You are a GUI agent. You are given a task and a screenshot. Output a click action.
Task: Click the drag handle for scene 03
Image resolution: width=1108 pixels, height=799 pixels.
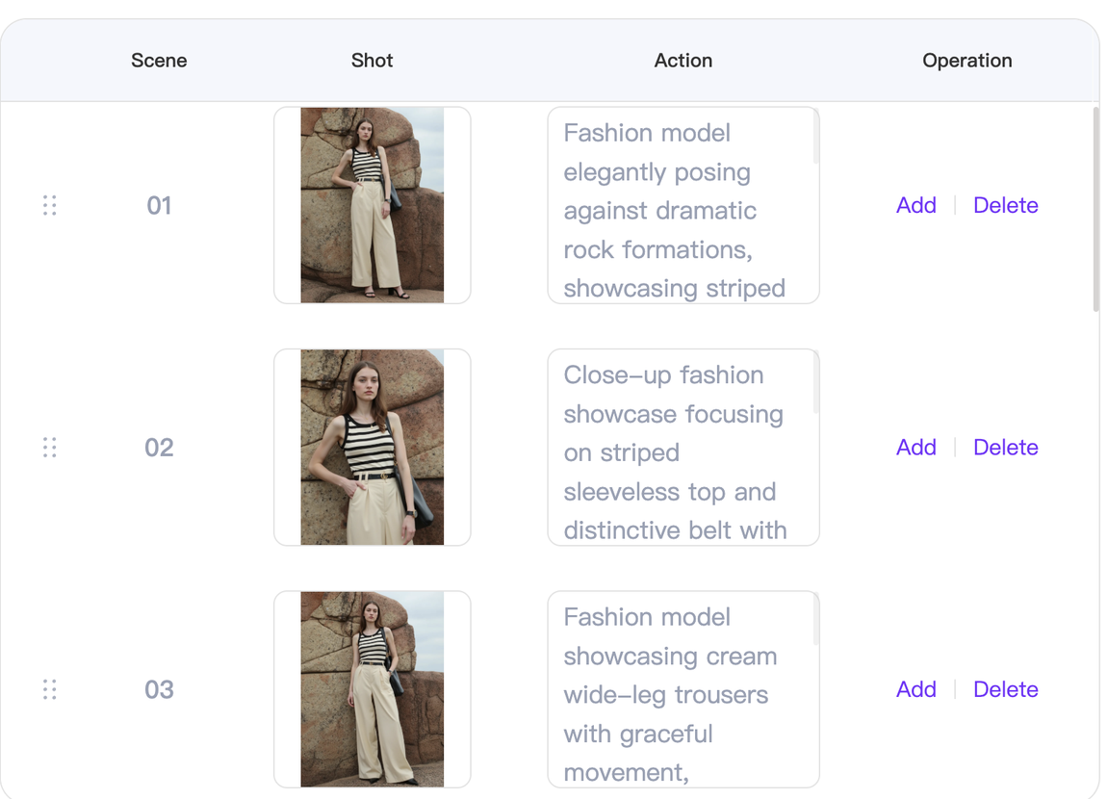pyautogui.click(x=50, y=689)
